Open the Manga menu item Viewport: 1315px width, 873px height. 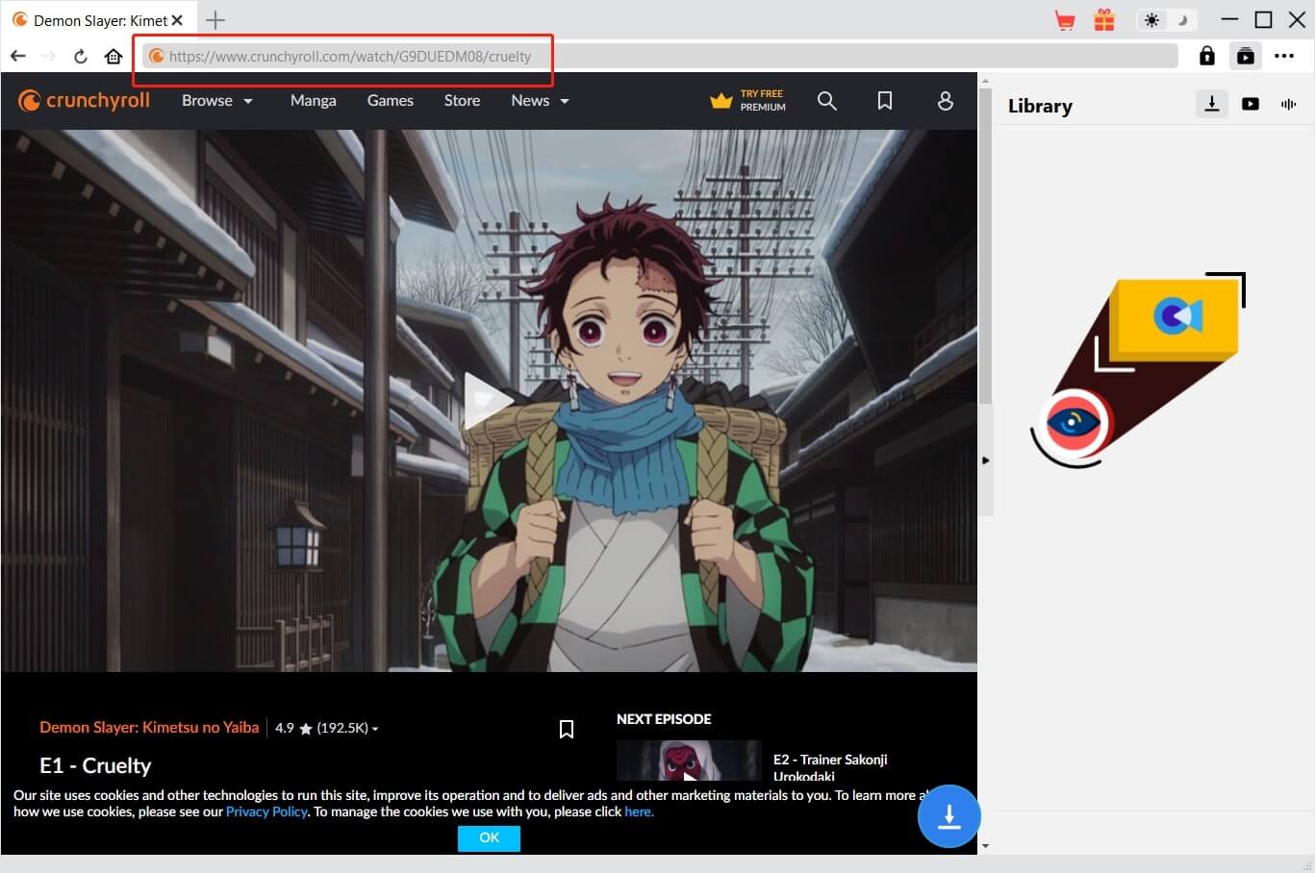click(313, 101)
